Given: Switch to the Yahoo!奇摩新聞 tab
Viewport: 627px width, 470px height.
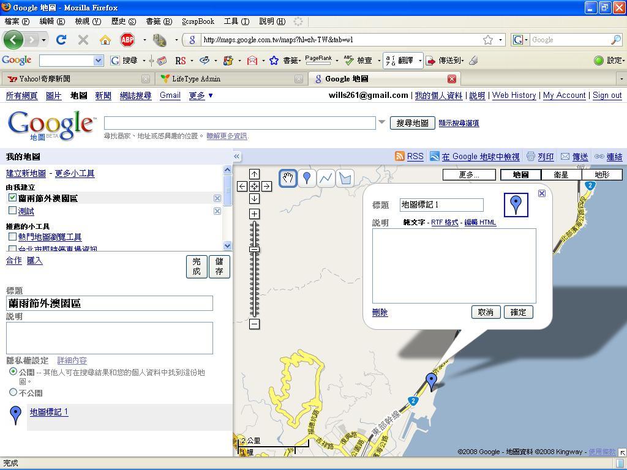Looking at the screenshot, I should point(78,79).
